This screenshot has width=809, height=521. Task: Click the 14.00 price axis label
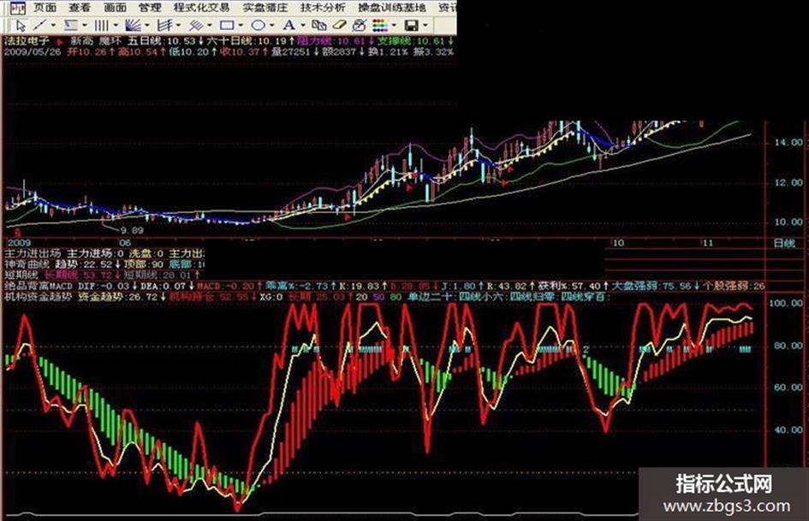click(788, 142)
